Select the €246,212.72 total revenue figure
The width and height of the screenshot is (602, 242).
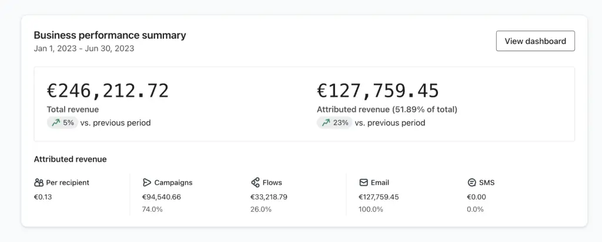click(x=108, y=91)
